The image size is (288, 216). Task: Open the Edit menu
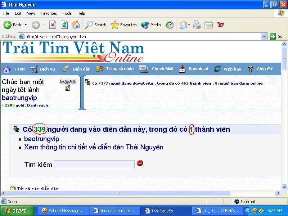(18, 13)
